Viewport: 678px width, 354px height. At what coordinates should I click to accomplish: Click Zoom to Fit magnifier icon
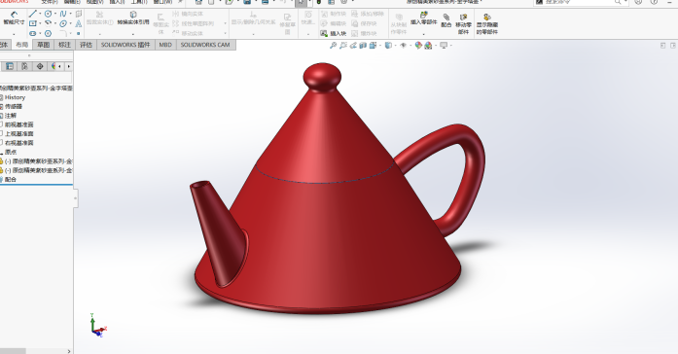(x=333, y=45)
